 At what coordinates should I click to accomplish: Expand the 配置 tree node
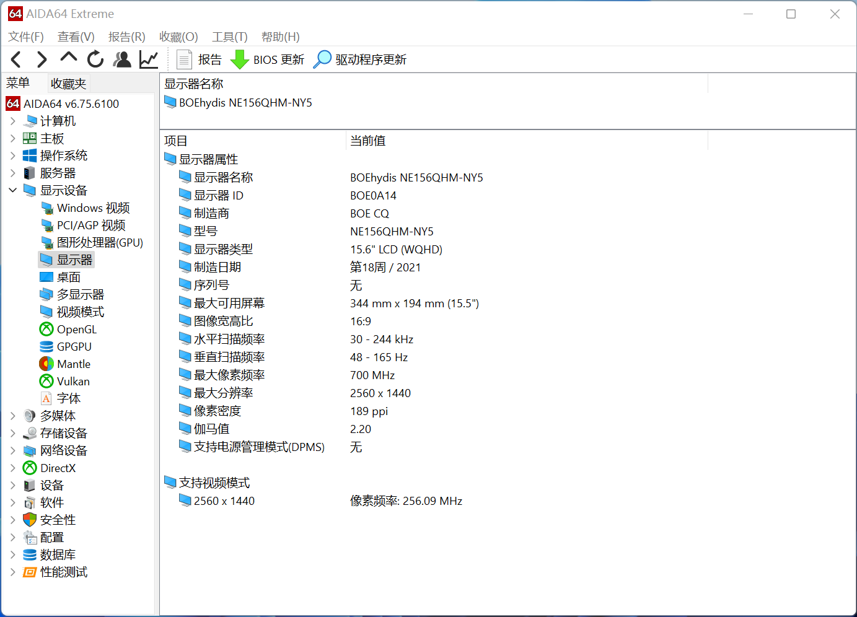coord(12,537)
